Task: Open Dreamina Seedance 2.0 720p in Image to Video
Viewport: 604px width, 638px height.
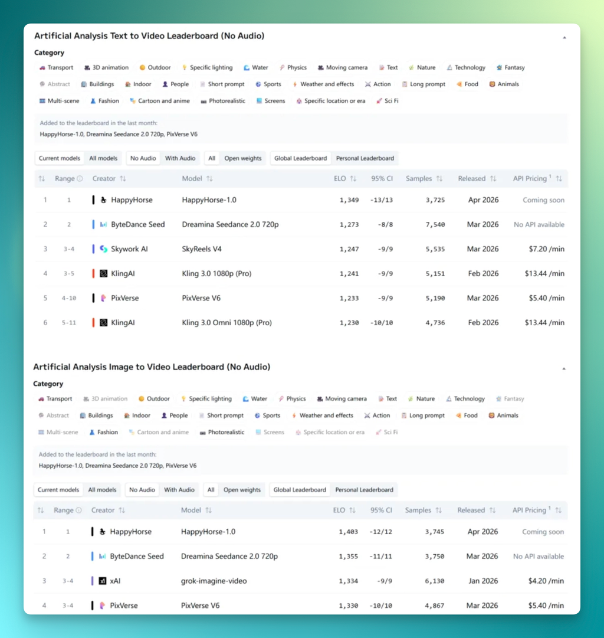Action: [x=229, y=556]
